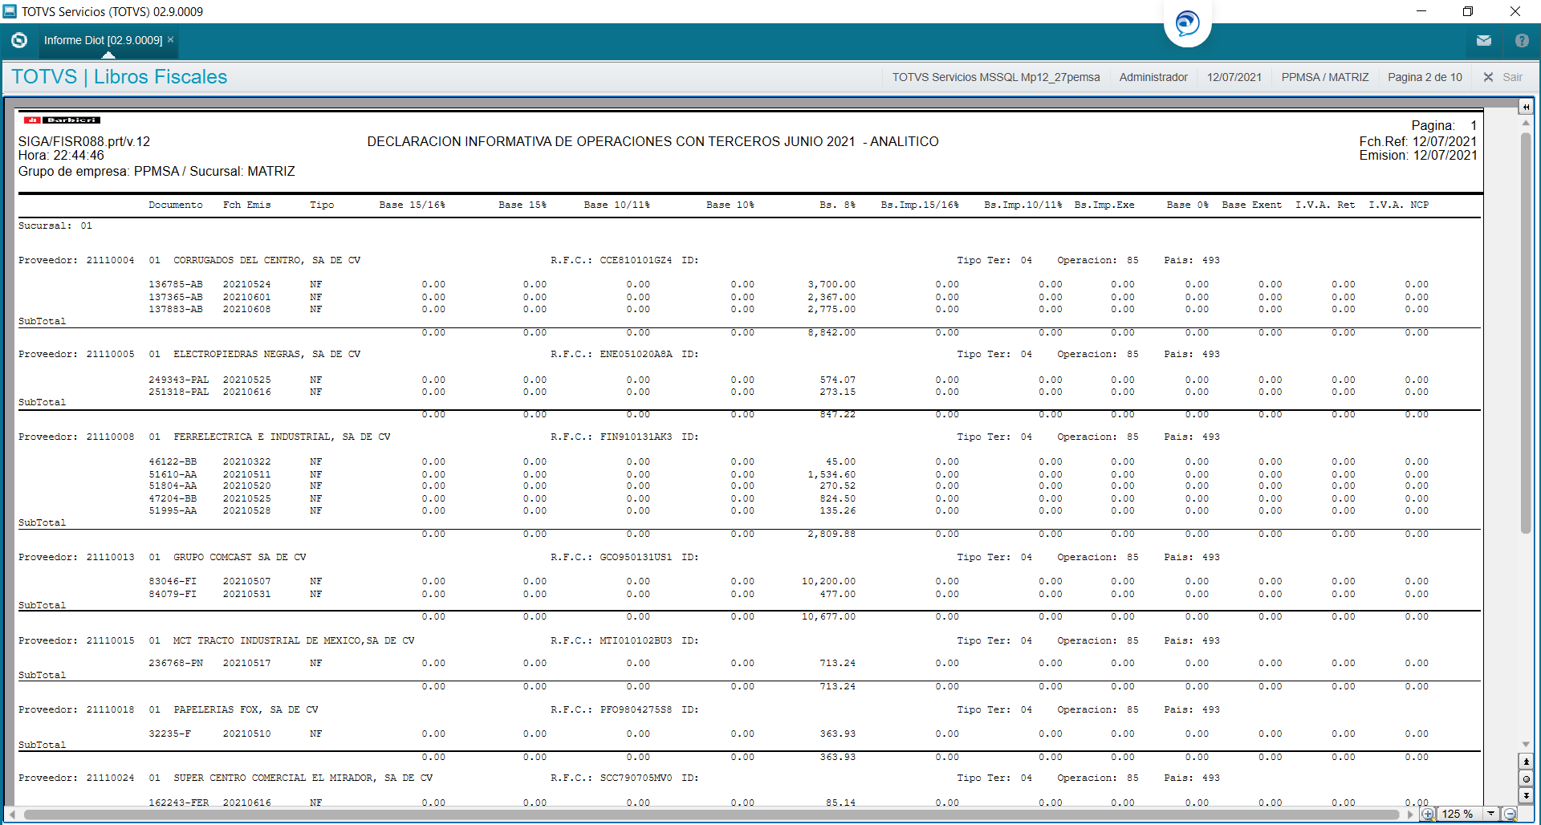Image resolution: width=1541 pixels, height=825 pixels.
Task: Click document number 236768-PN
Action: coord(176,664)
